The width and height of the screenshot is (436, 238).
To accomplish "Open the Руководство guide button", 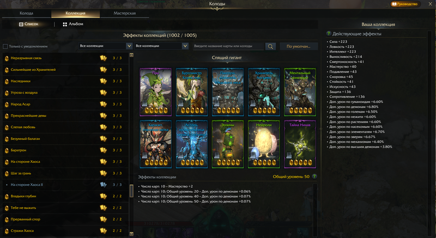I will pos(405,4).
